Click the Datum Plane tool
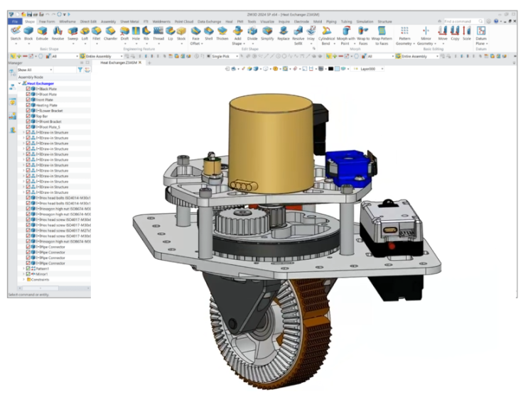 pos(481,36)
